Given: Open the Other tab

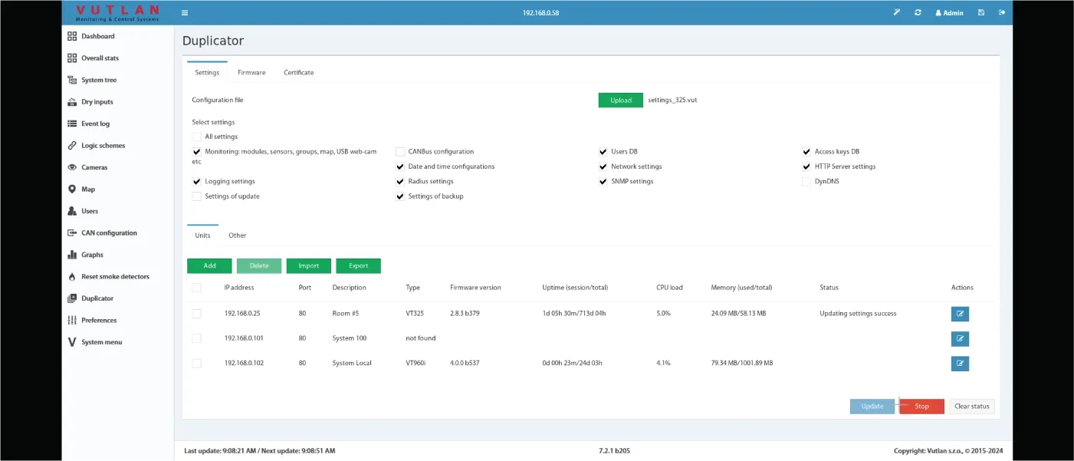Looking at the screenshot, I should click(237, 235).
